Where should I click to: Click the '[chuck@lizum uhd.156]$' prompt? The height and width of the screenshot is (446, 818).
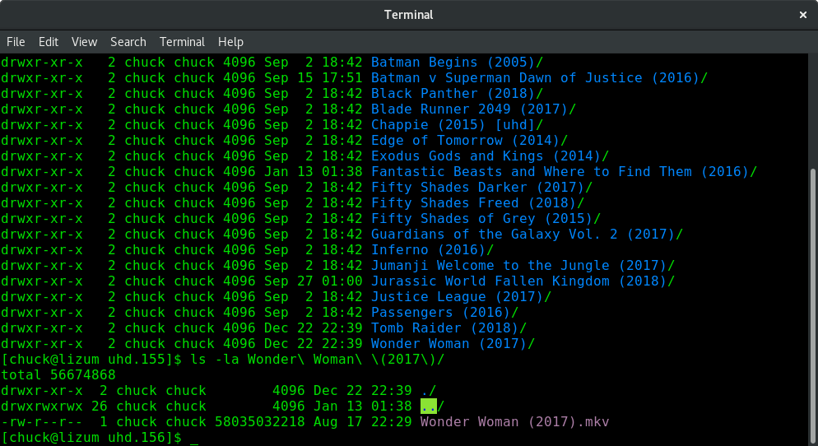click(91, 438)
